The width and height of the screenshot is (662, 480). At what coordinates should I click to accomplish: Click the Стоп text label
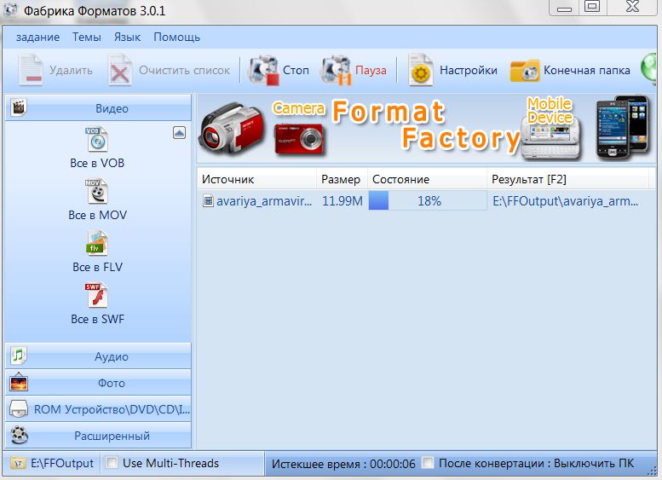[x=296, y=70]
